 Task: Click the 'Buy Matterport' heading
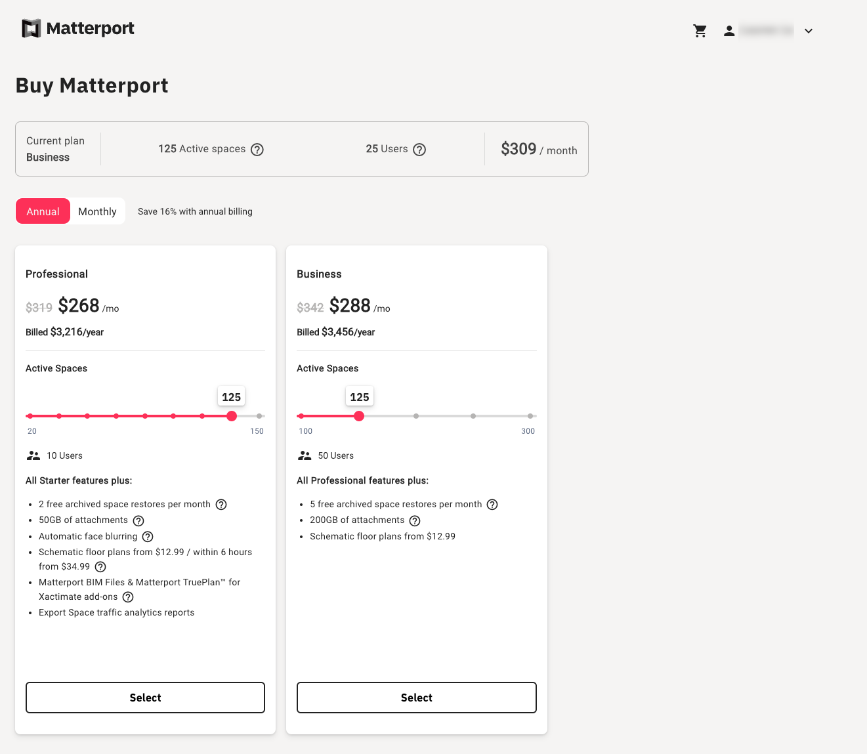coord(92,85)
